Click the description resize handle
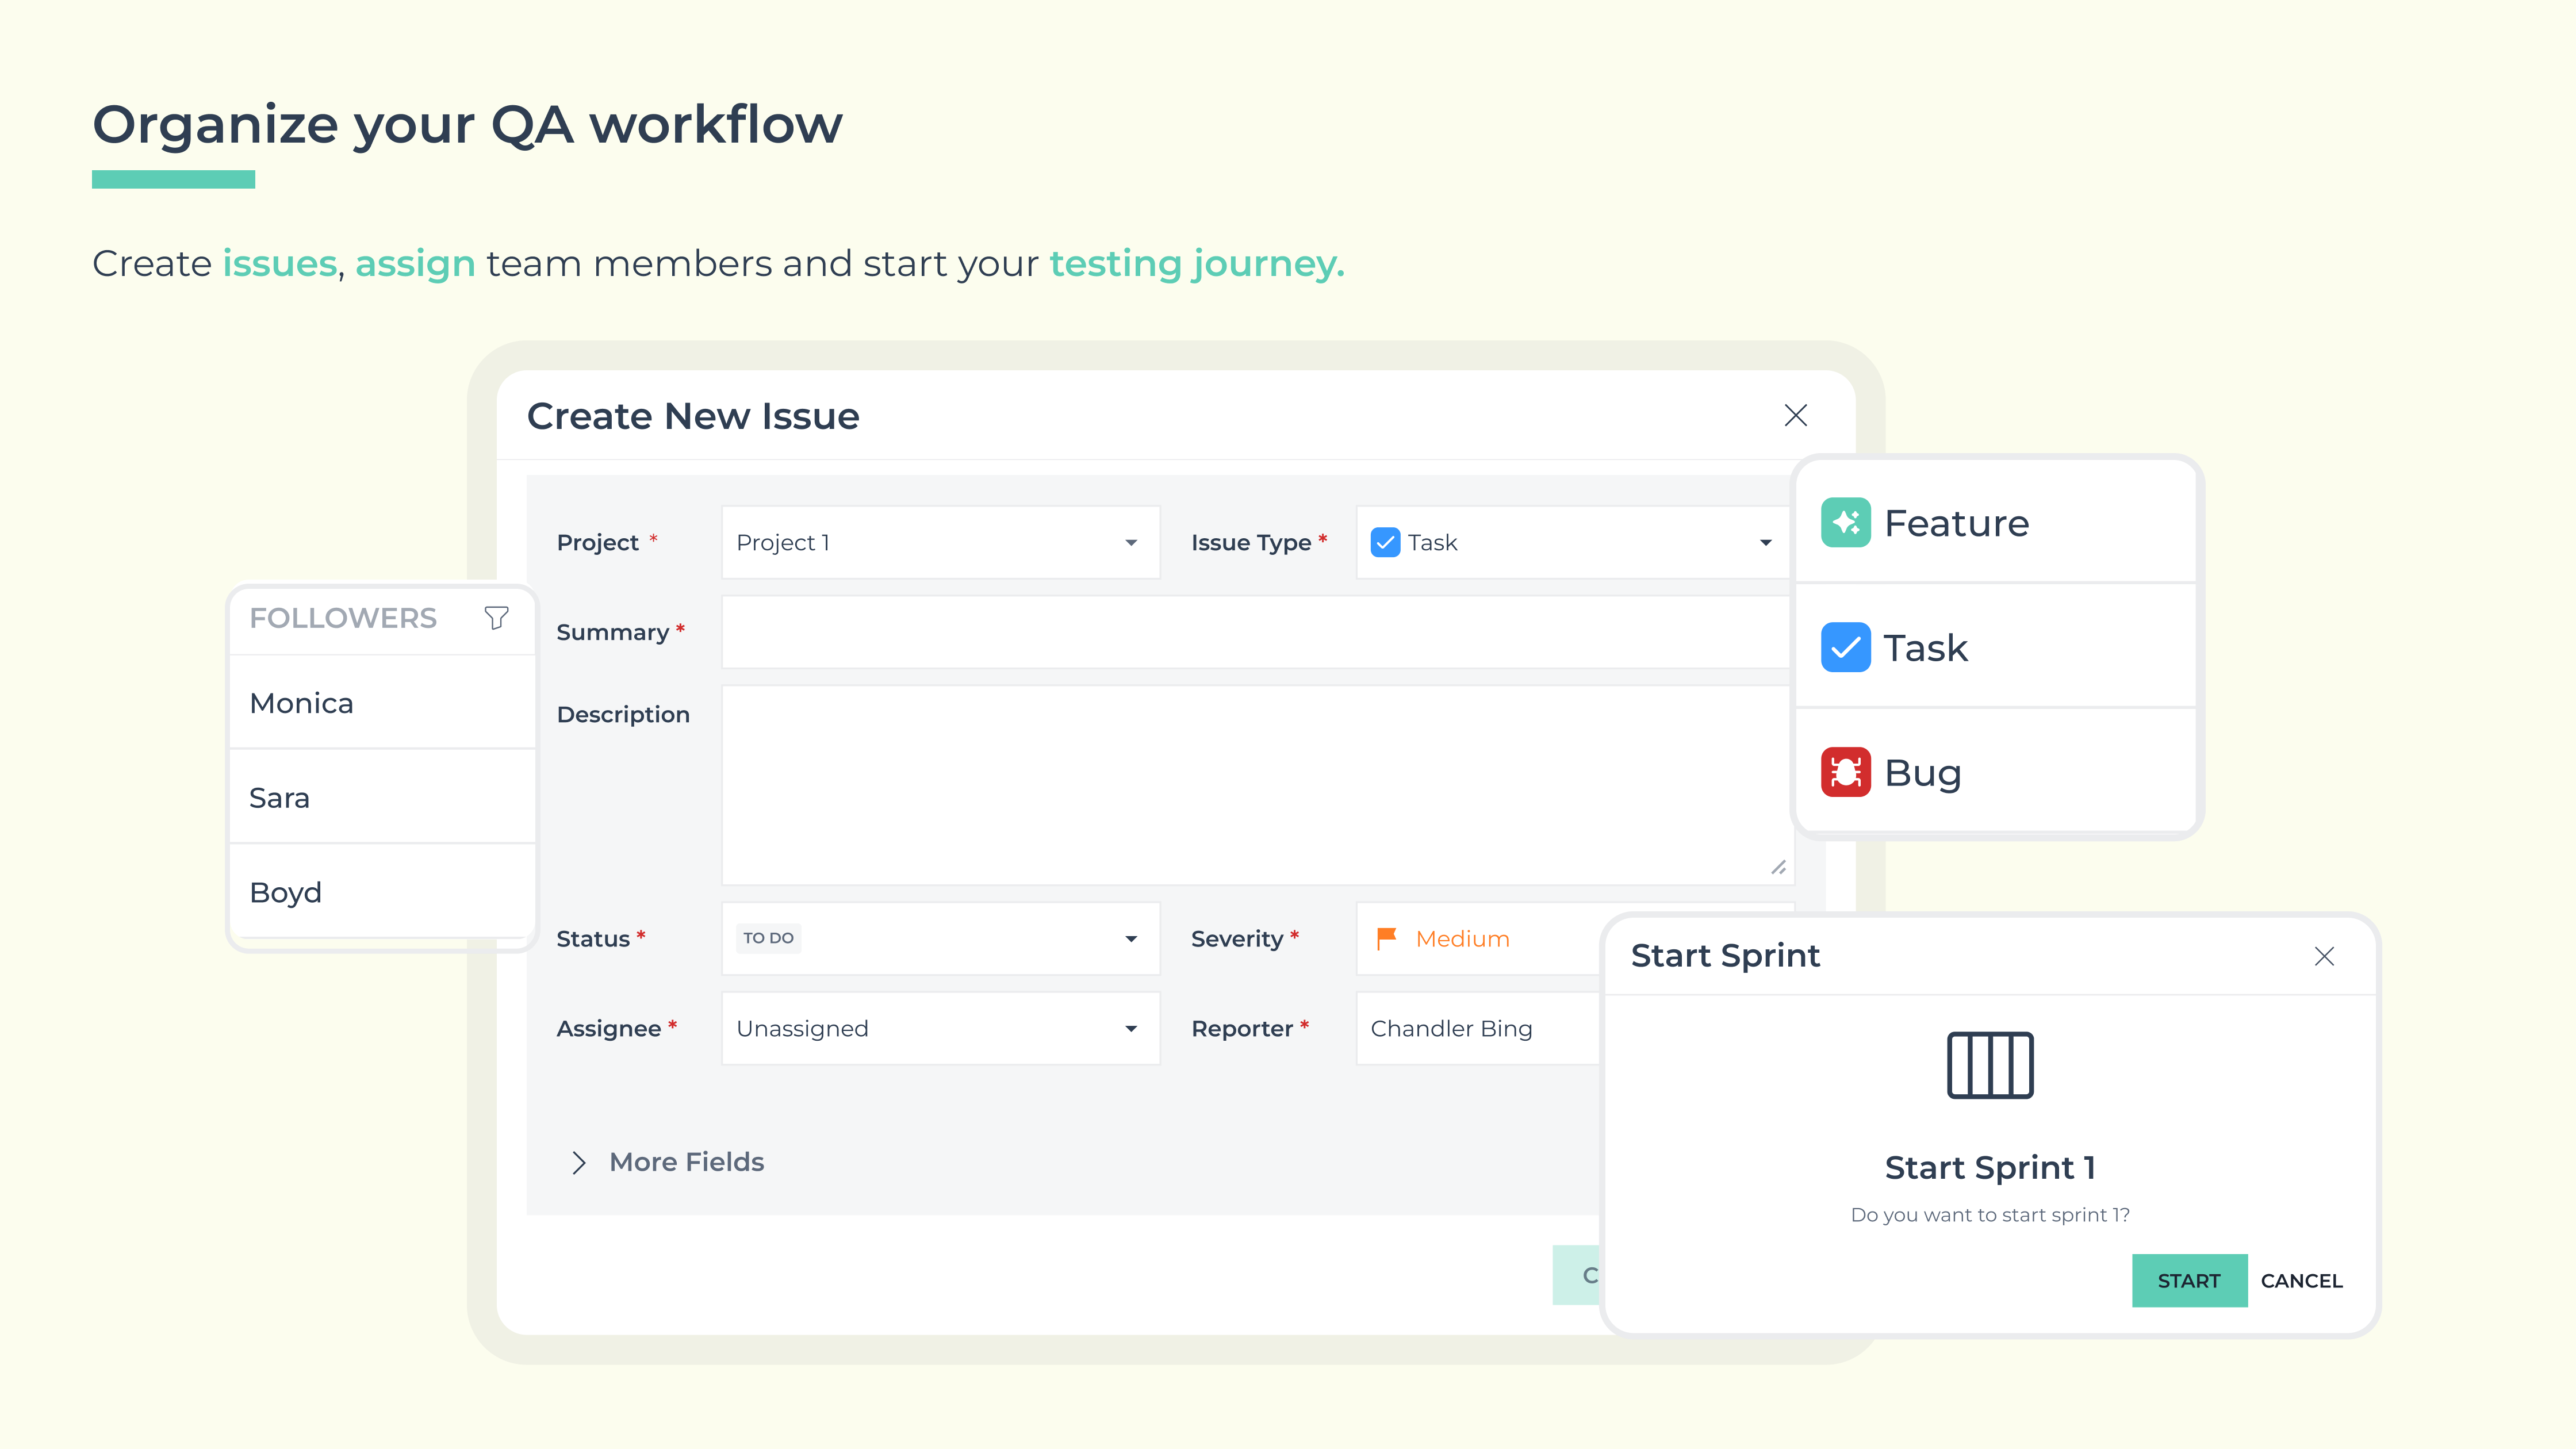This screenshot has height=1449, width=2576. pyautogui.click(x=1778, y=868)
